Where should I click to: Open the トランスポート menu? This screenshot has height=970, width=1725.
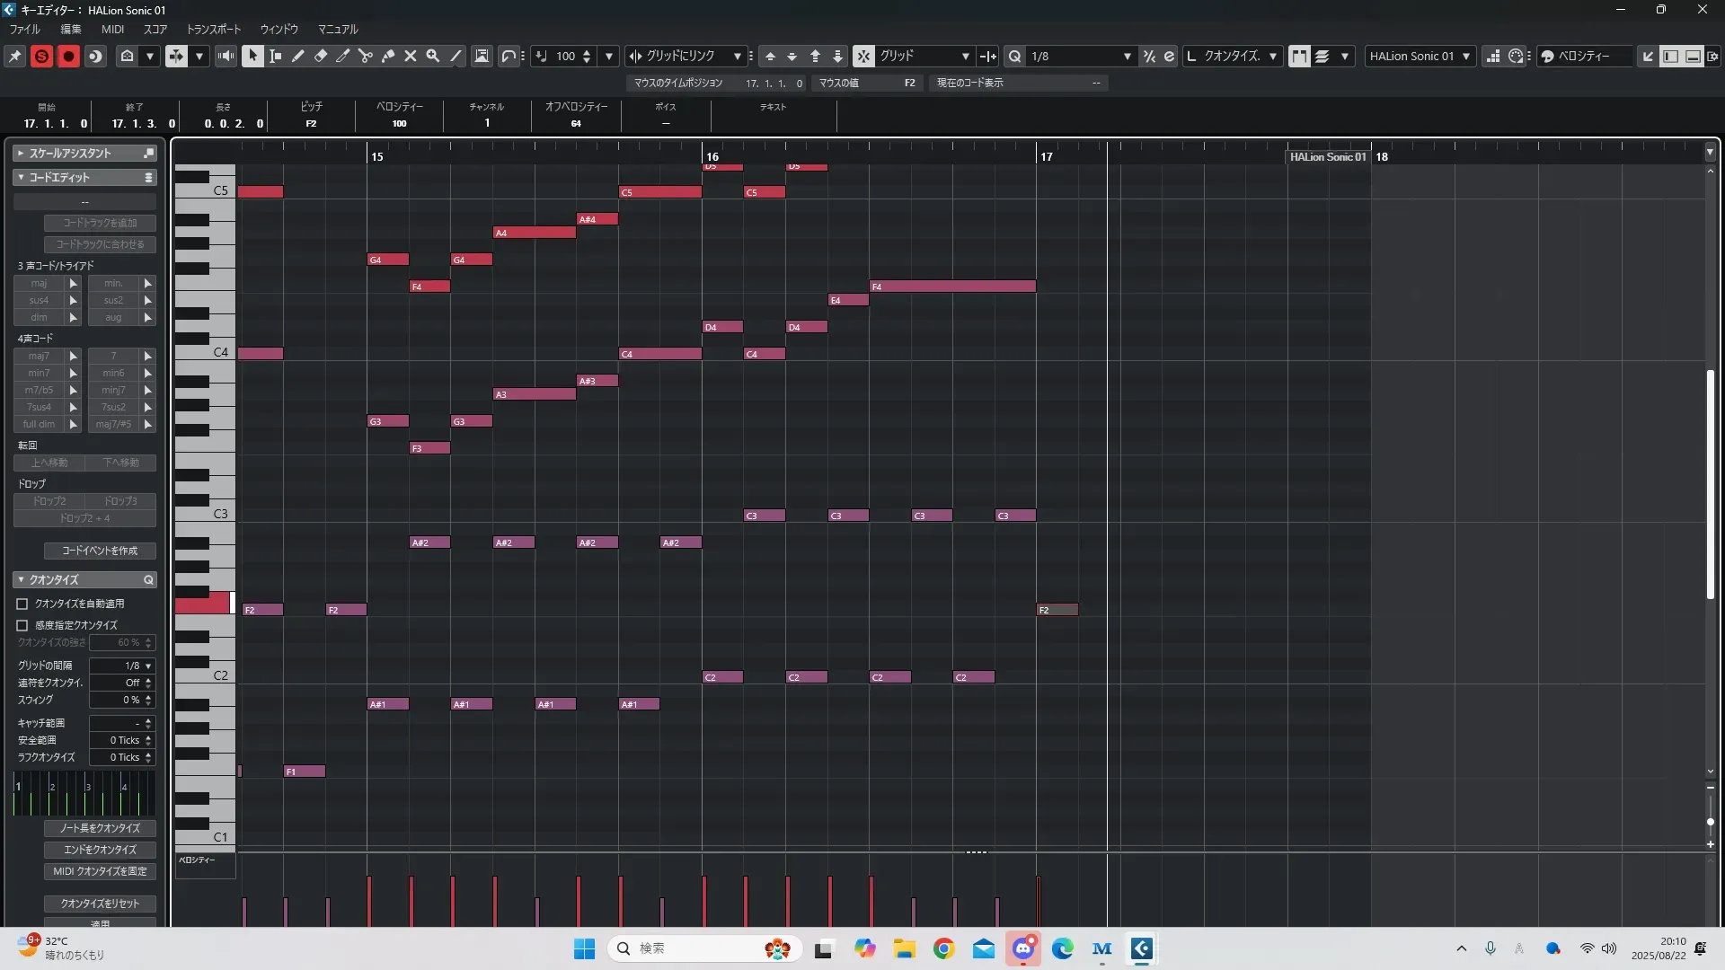[213, 29]
